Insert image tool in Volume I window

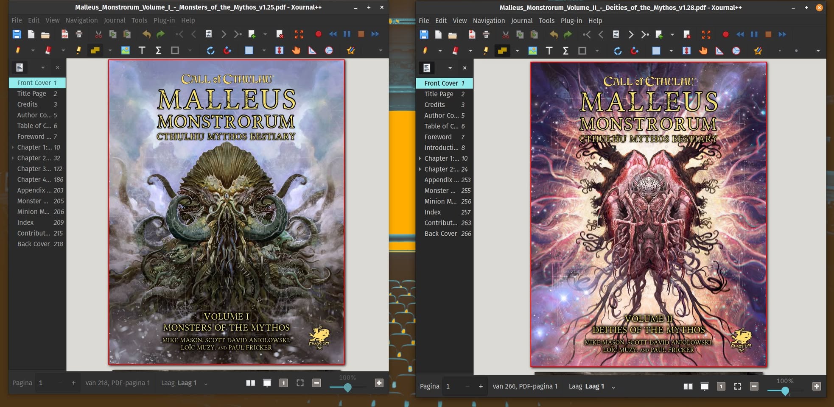[x=126, y=50]
